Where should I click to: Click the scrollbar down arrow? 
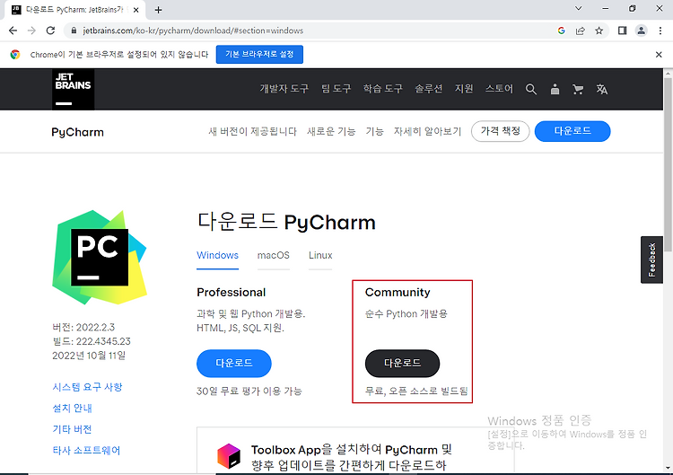669,468
